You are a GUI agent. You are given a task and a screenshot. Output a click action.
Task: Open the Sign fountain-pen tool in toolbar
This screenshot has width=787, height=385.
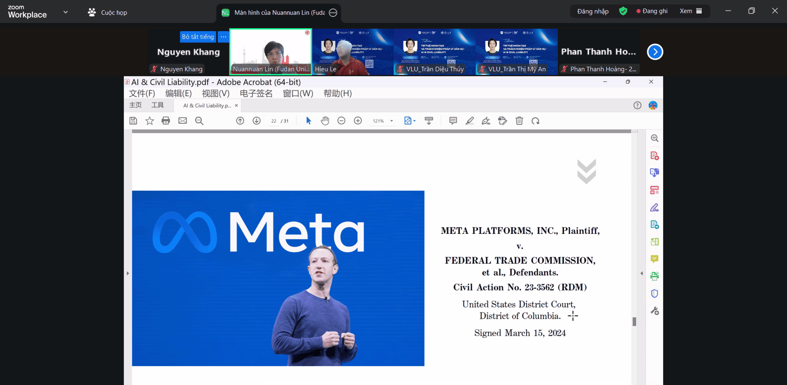point(486,121)
